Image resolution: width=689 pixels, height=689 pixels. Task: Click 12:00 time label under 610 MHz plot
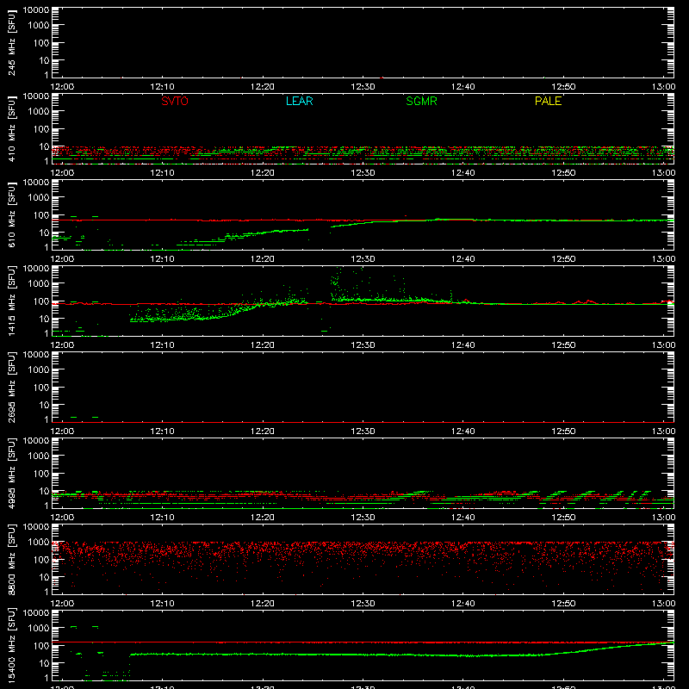(62, 259)
